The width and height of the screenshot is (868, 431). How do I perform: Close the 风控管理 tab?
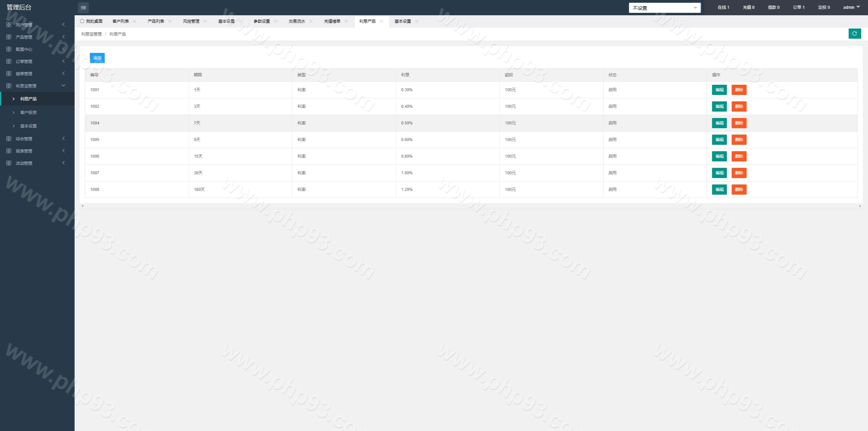(205, 21)
